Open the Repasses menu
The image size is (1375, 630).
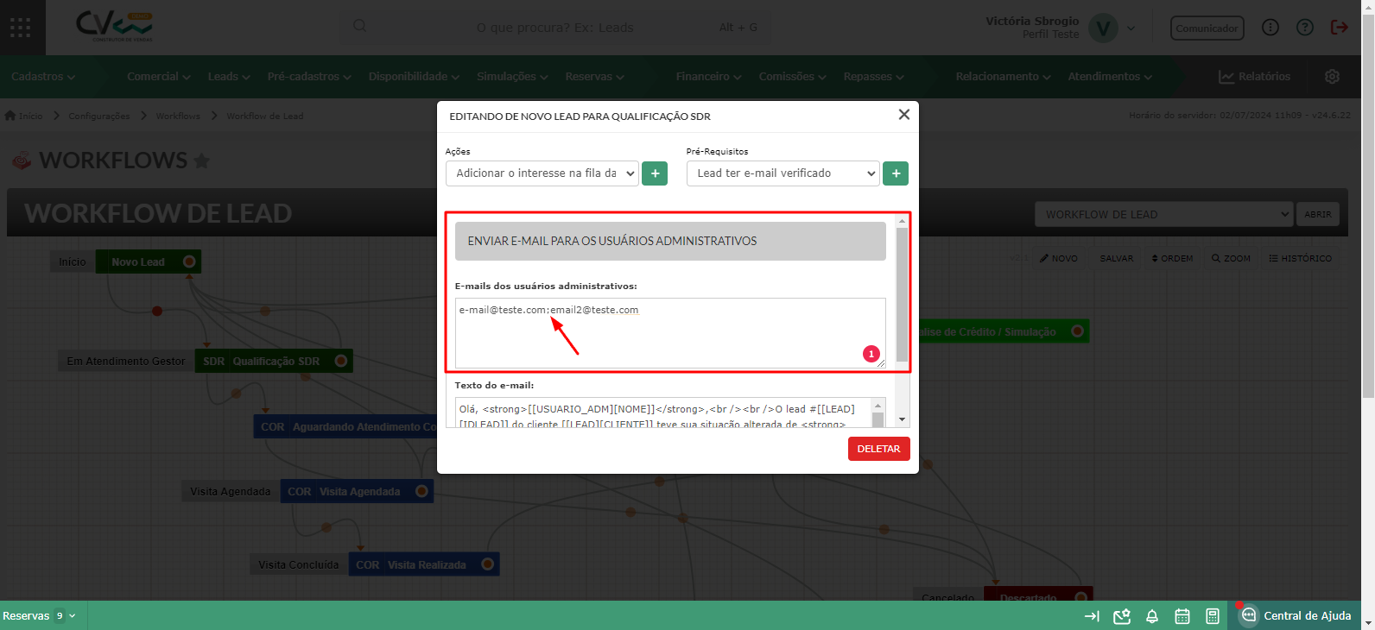874,77
